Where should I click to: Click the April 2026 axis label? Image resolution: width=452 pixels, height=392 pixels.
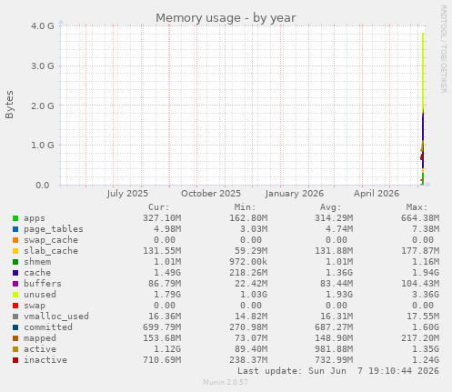click(x=377, y=194)
